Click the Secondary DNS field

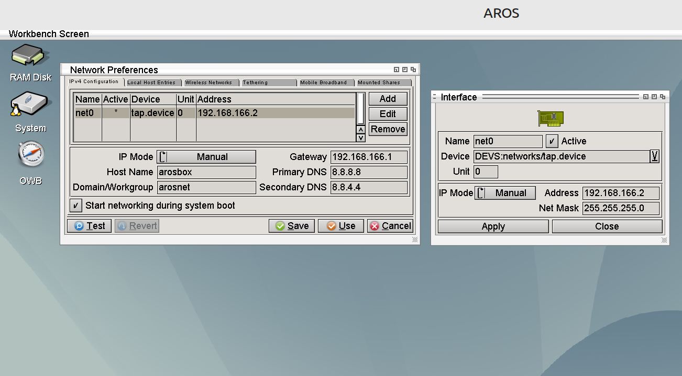pyautogui.click(x=369, y=187)
